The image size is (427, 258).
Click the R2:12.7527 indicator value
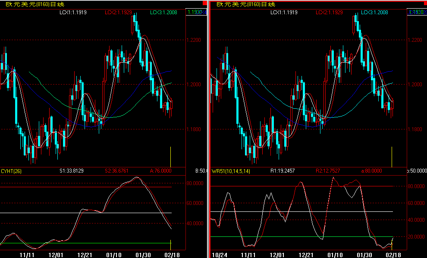[x=328, y=171]
